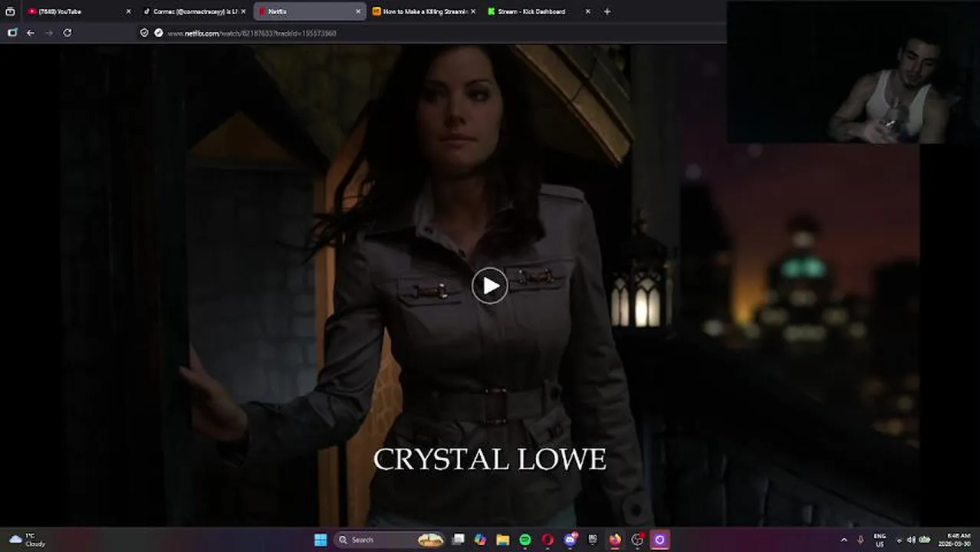This screenshot has width=980, height=552.
Task: Open the weather widget showing Cloudy
Action: 28,540
